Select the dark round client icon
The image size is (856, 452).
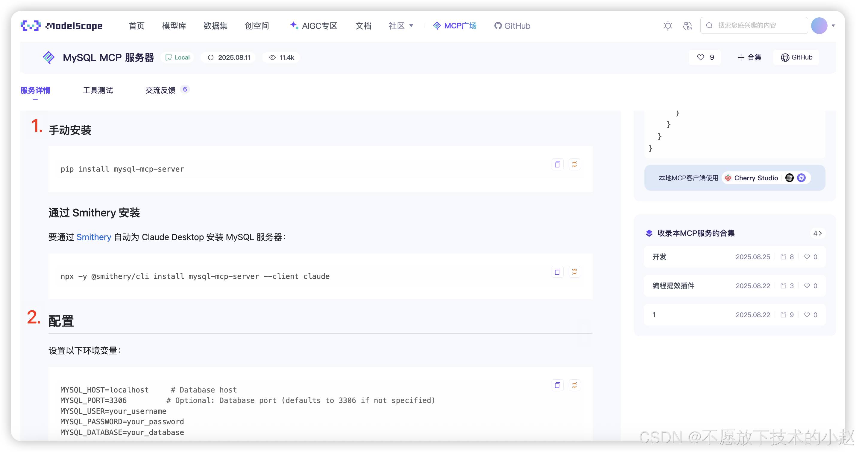790,178
